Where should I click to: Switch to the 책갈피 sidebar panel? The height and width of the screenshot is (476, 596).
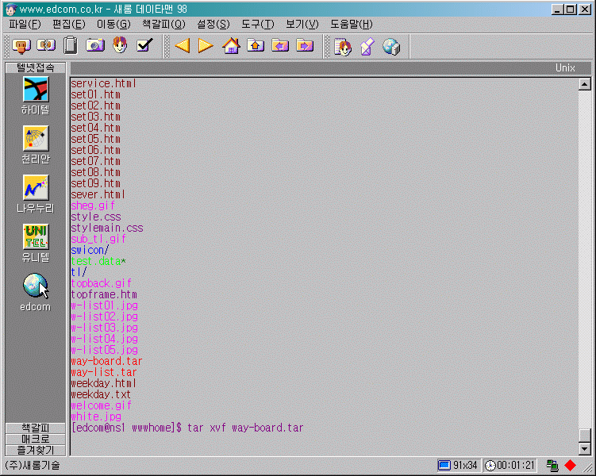coord(36,428)
